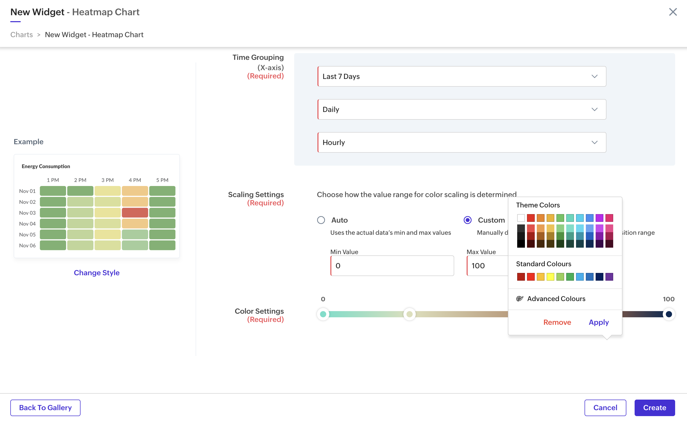This screenshot has width=687, height=421.
Task: Close the New Widget dialog
Action: point(673,12)
